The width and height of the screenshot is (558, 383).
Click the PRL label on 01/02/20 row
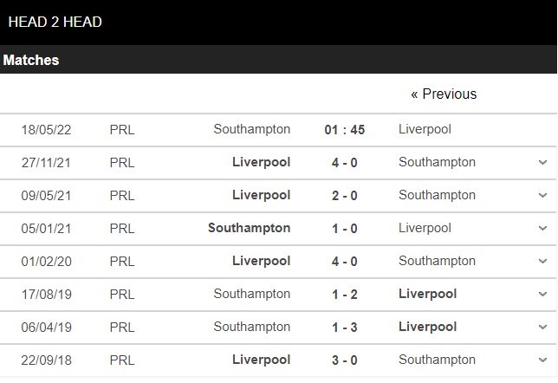(122, 261)
